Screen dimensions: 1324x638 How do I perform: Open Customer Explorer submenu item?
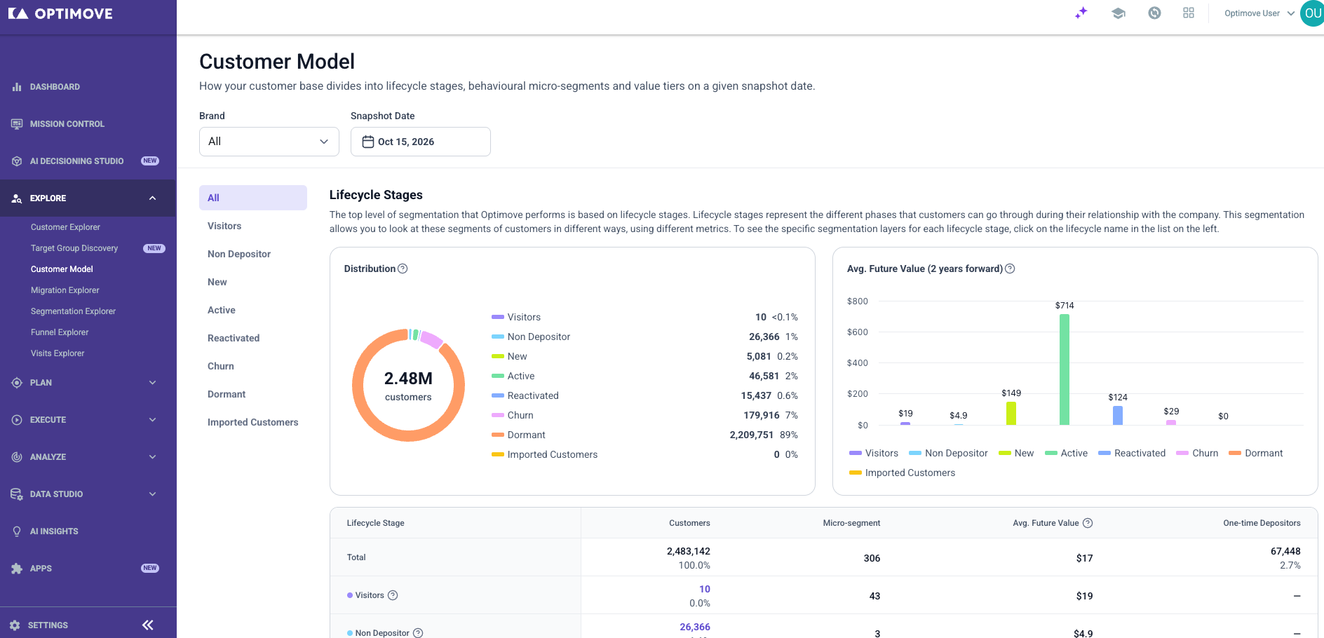coord(65,227)
